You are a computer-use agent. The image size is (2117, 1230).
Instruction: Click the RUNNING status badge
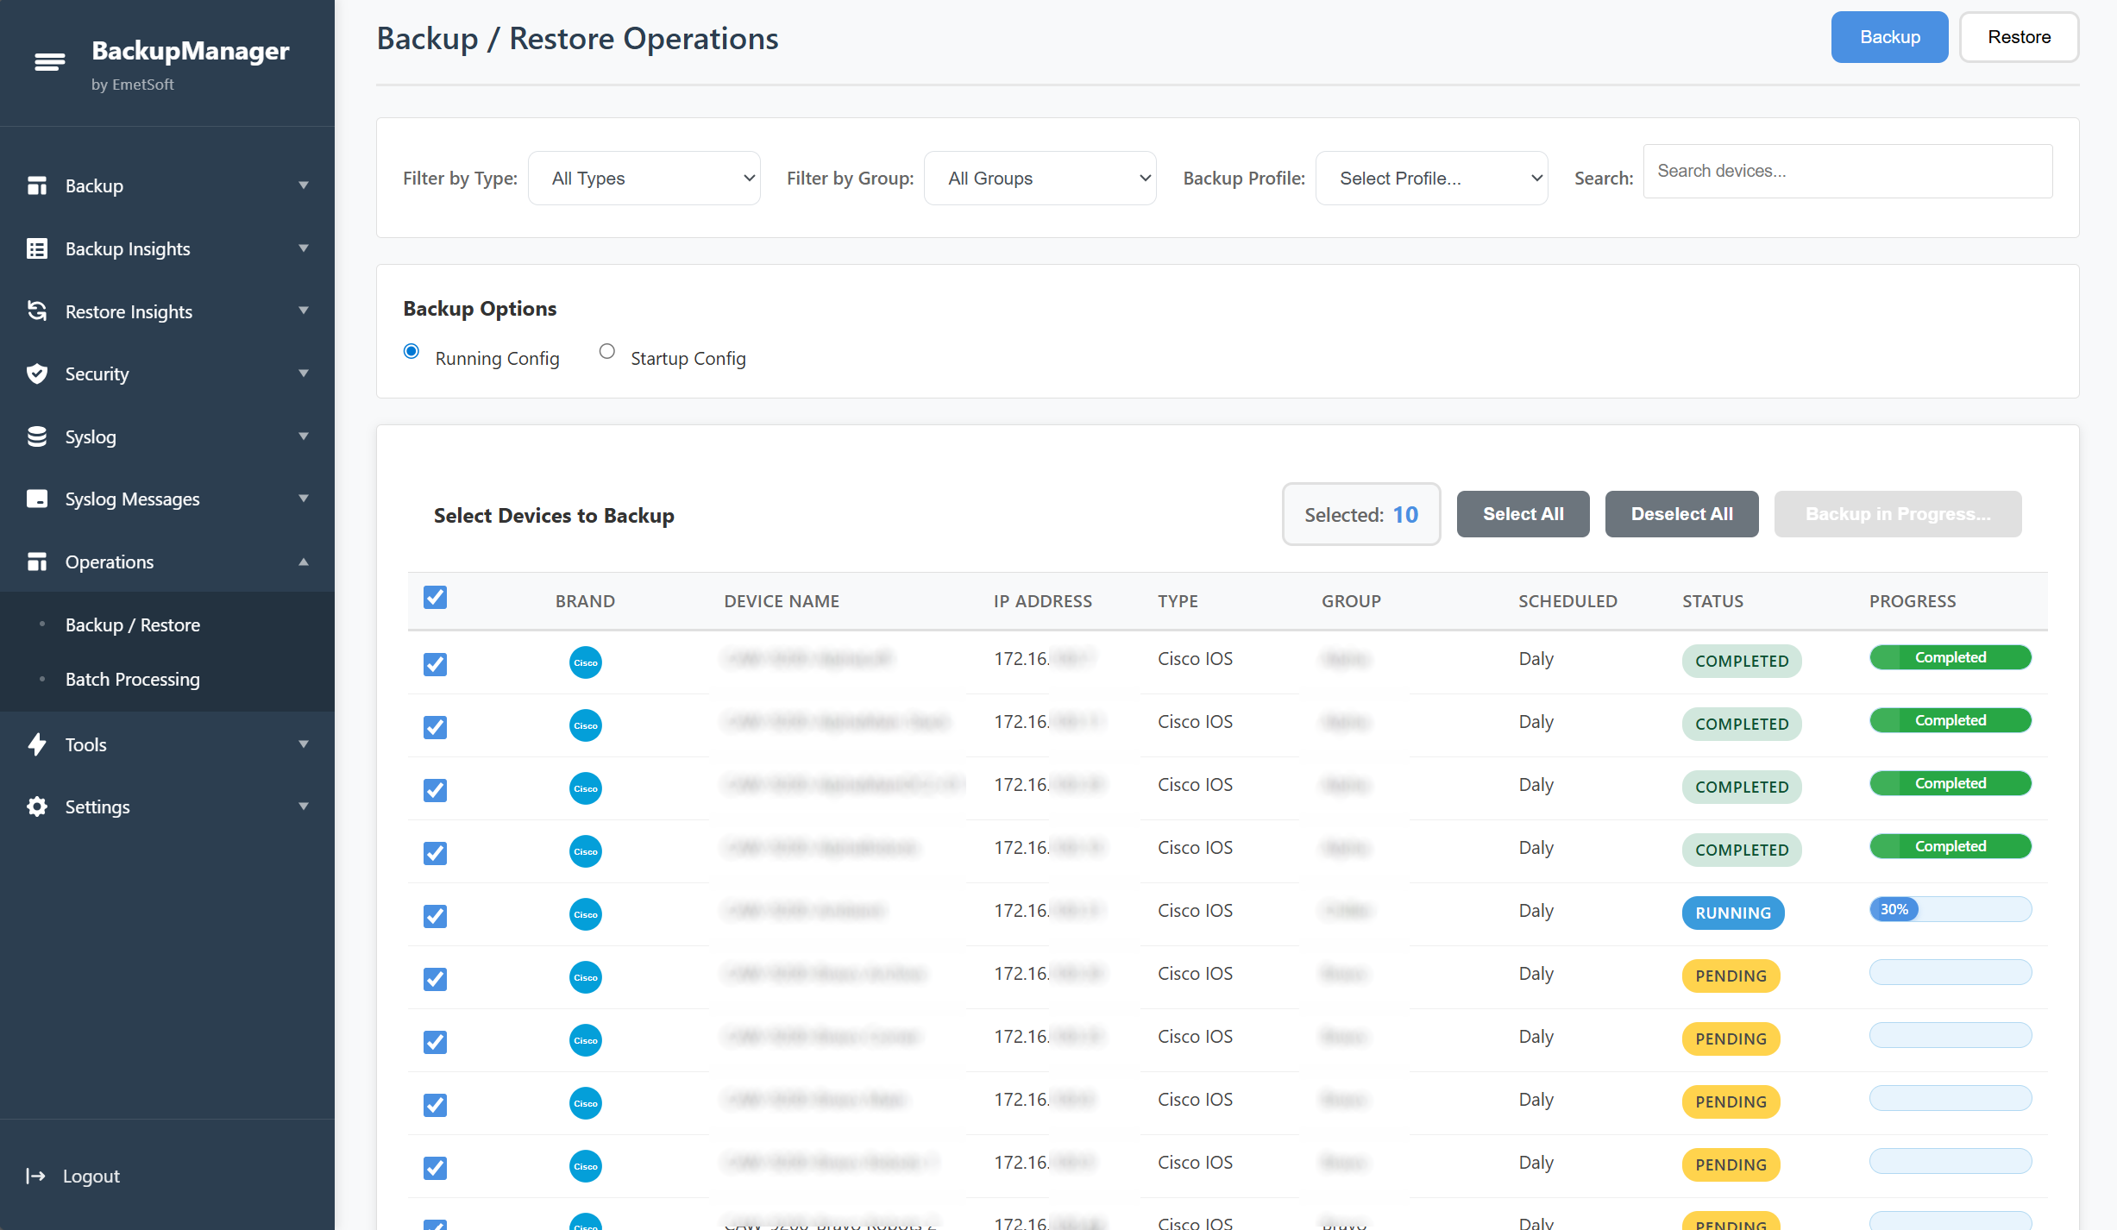[x=1733, y=913]
